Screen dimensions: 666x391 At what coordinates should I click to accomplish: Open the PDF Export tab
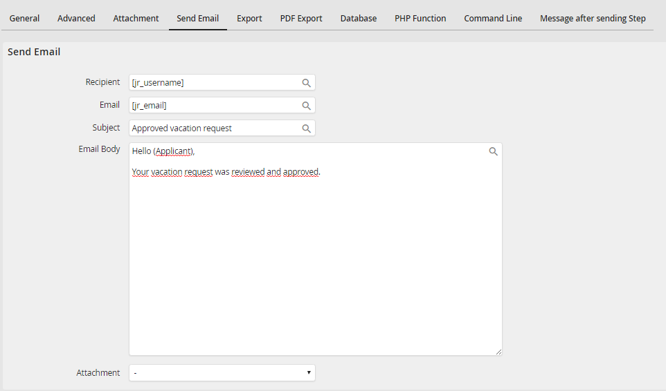coord(301,19)
